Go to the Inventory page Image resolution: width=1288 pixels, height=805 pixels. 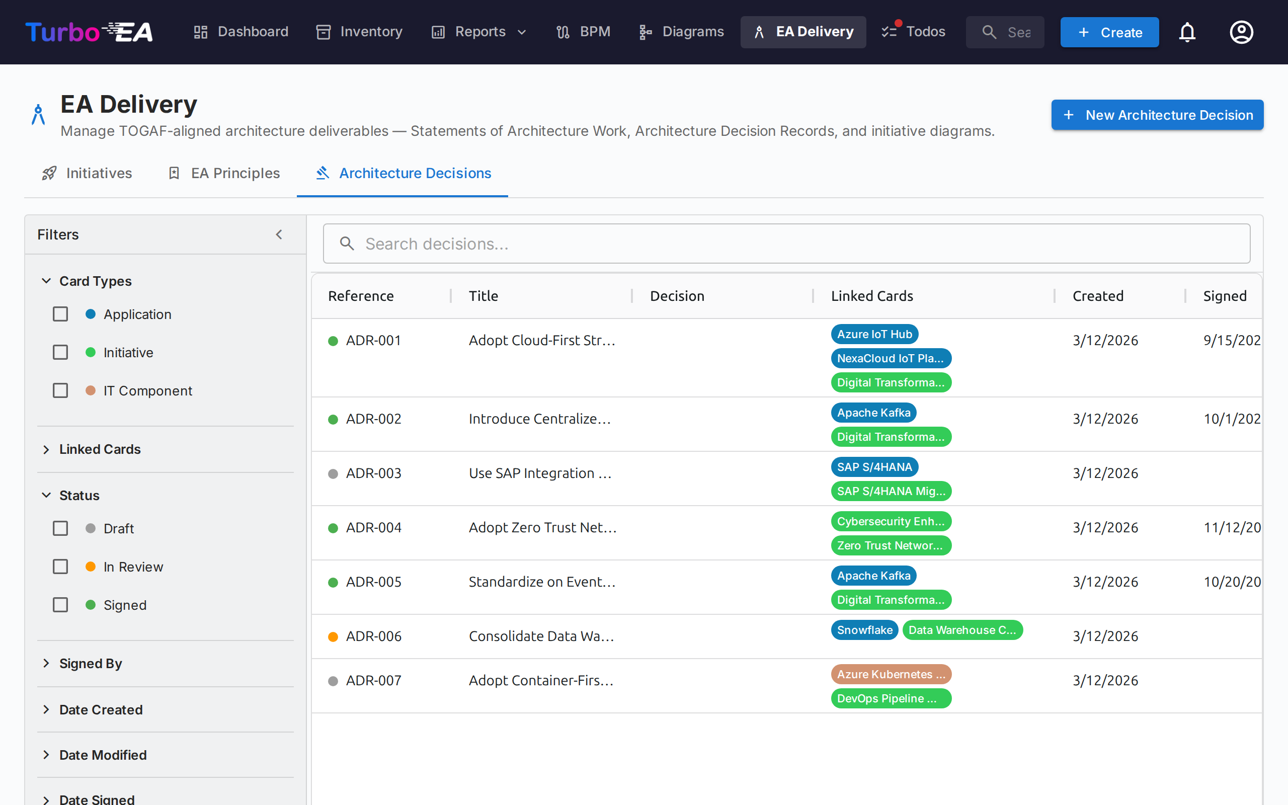pyautogui.click(x=359, y=32)
